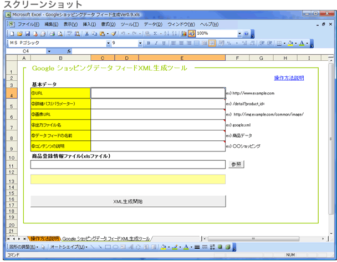Open the 編集(E) menu

click(x=52, y=24)
